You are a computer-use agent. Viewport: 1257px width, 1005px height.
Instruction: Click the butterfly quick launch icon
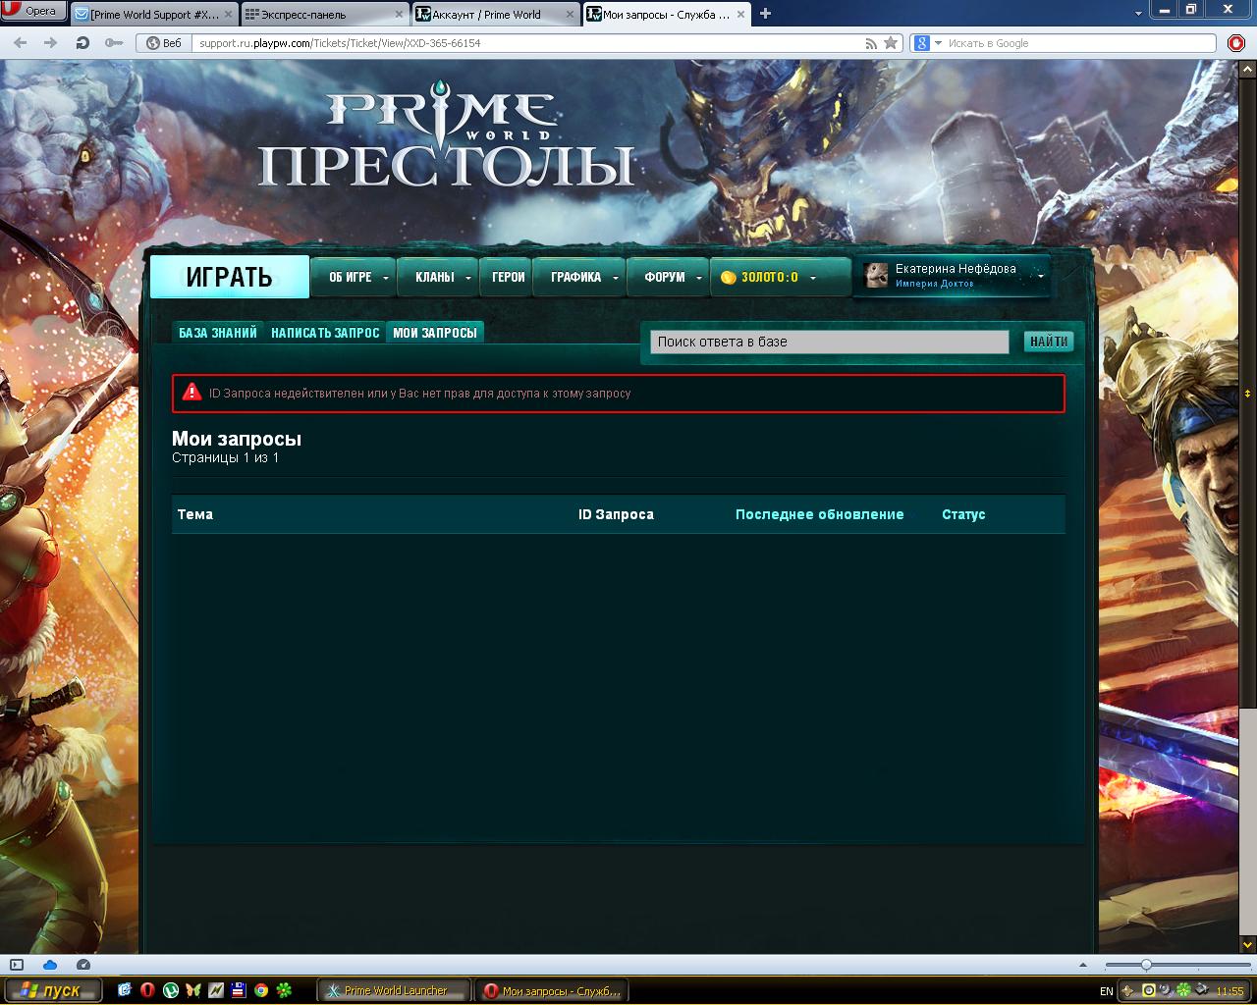[192, 990]
